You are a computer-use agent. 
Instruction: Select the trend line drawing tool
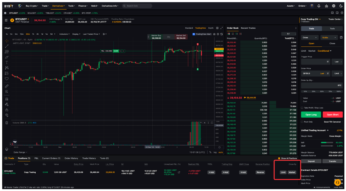tap(7, 46)
